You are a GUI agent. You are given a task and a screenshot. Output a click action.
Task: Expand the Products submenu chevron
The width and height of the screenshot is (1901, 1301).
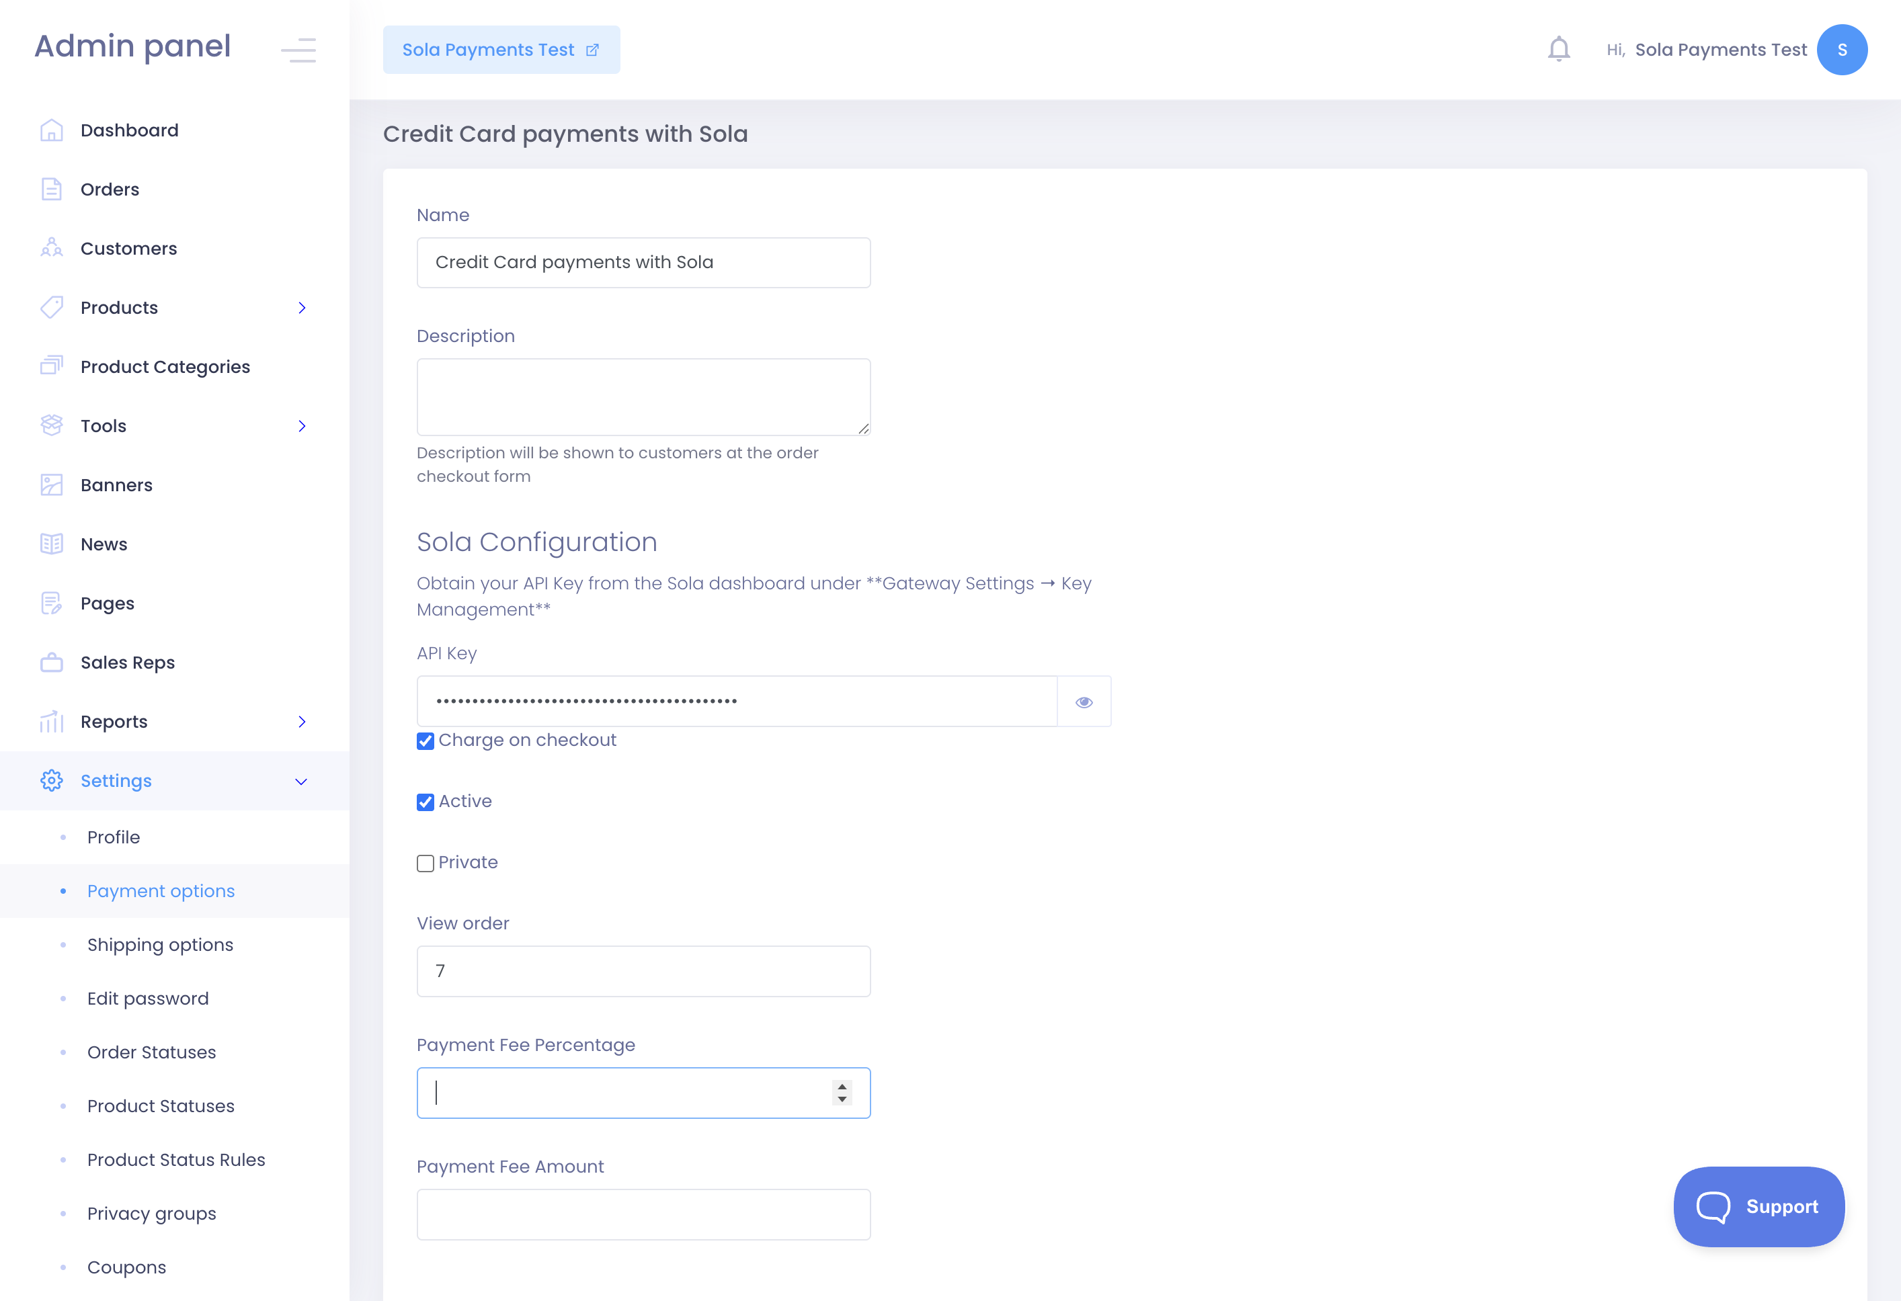click(x=302, y=308)
